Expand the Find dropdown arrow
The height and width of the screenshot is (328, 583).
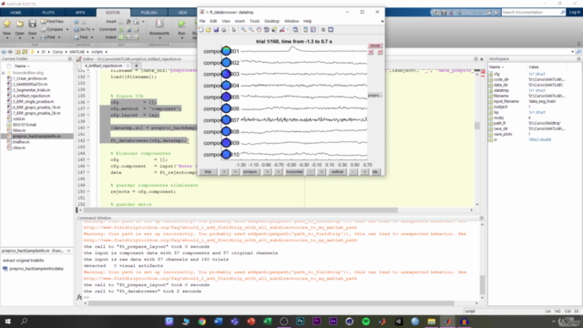click(x=92, y=37)
